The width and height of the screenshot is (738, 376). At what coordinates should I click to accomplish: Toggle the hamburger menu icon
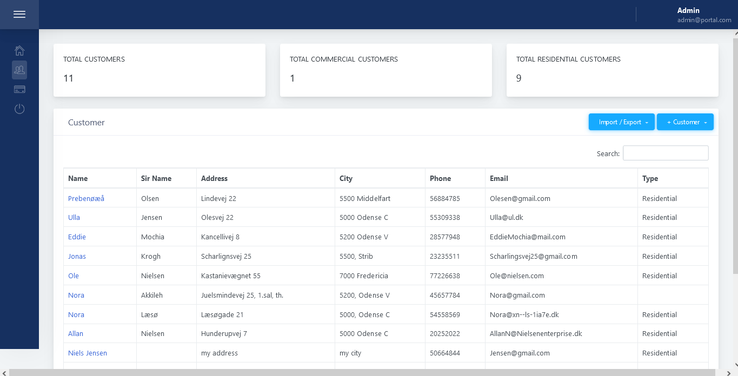pyautogui.click(x=19, y=15)
